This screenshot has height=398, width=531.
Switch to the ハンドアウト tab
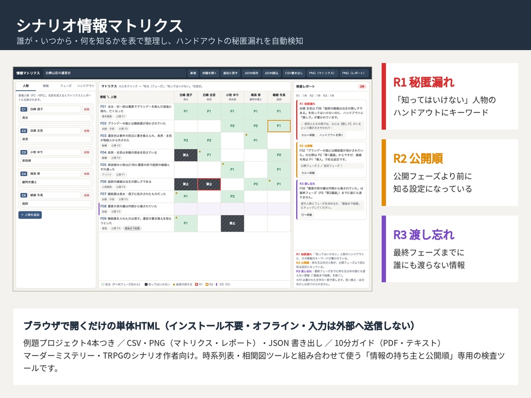[x=86, y=86]
